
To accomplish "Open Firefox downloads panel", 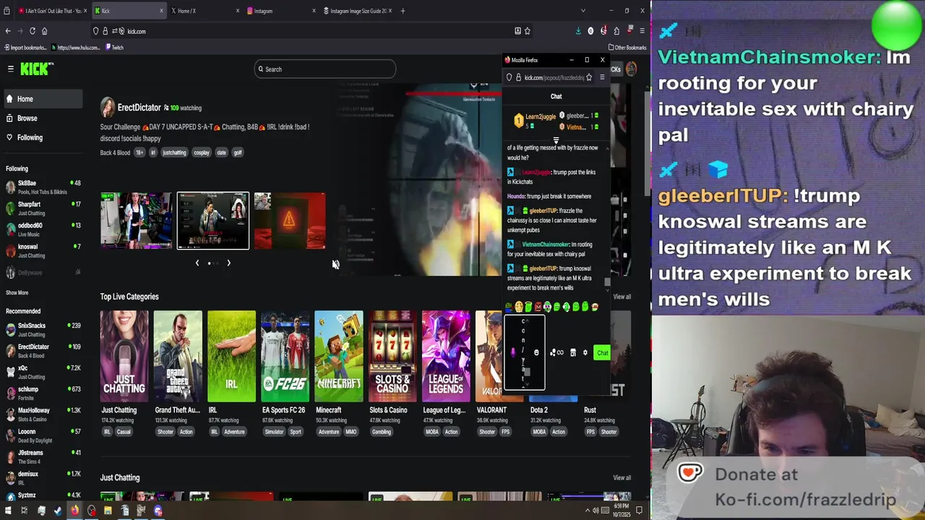I will coord(578,31).
